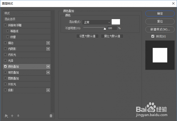Viewport: 177px width, 121px height.
Task: Open the 混合模式 dropdown showing 正常
Action: [x=96, y=22]
